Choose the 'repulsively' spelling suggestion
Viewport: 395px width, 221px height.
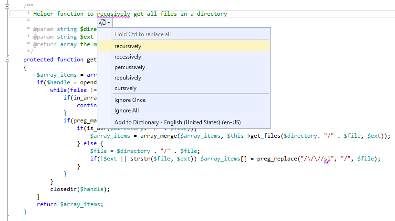(x=184, y=78)
